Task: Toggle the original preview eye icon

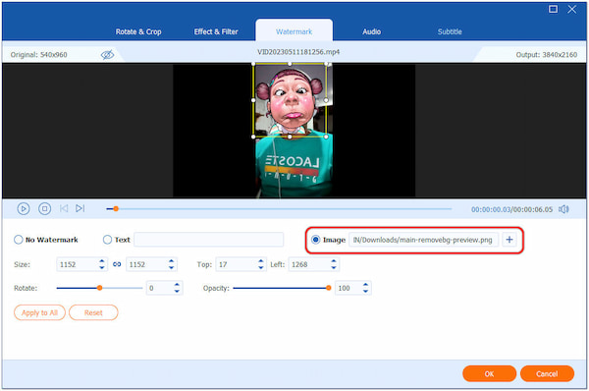Action: 107,55
